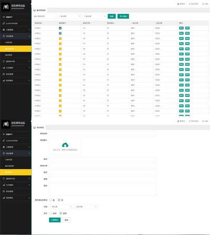Click the product name input field at the form top
This screenshot has width=210, height=235.
(x=102, y=134)
